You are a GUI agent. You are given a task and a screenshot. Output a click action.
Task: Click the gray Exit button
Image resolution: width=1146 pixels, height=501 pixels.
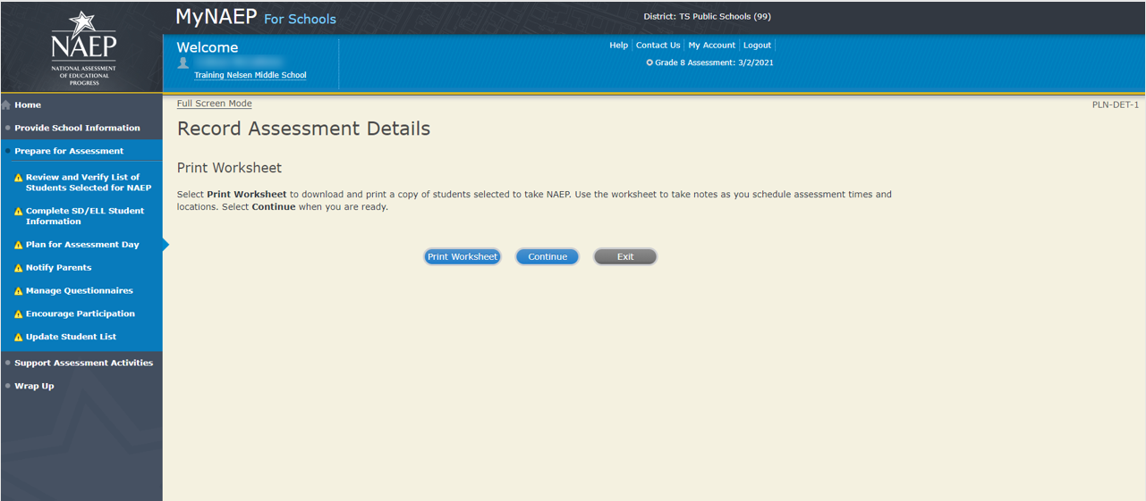[625, 257]
